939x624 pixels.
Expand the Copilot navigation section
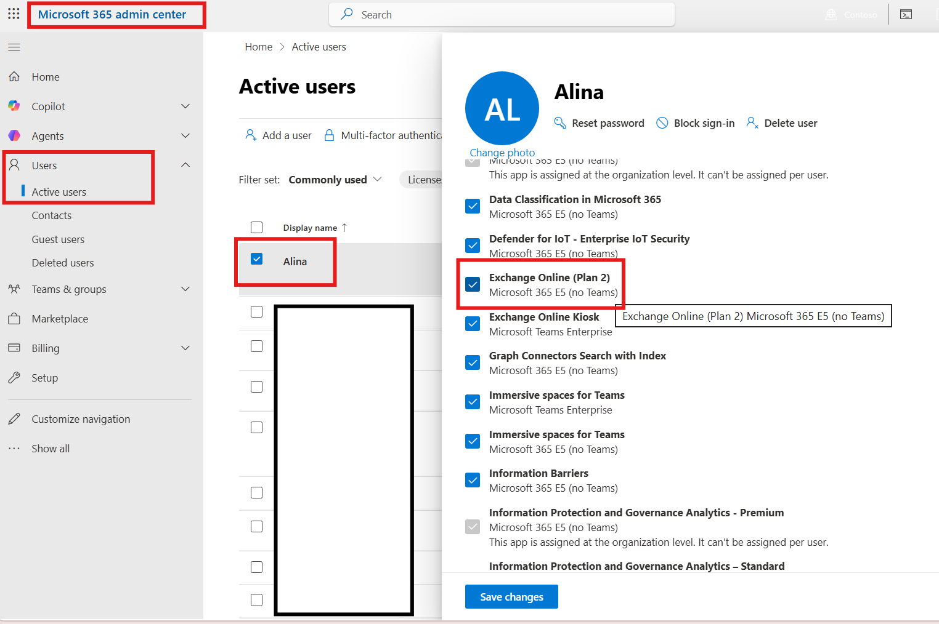[185, 106]
